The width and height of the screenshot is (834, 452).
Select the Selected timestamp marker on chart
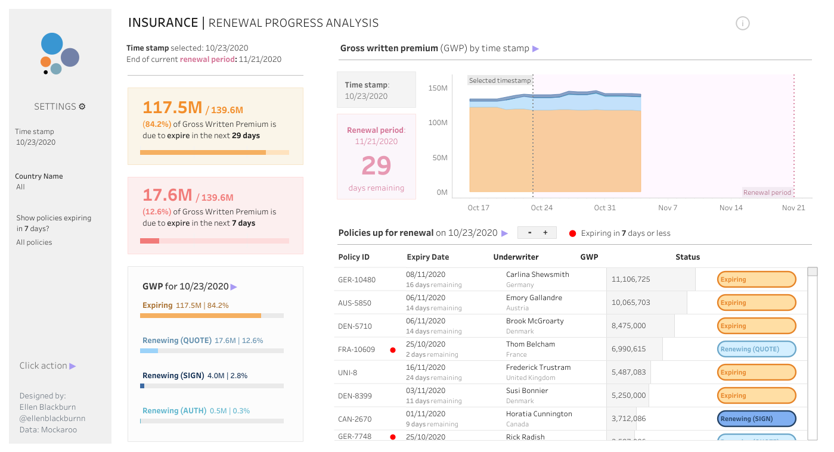(x=499, y=80)
